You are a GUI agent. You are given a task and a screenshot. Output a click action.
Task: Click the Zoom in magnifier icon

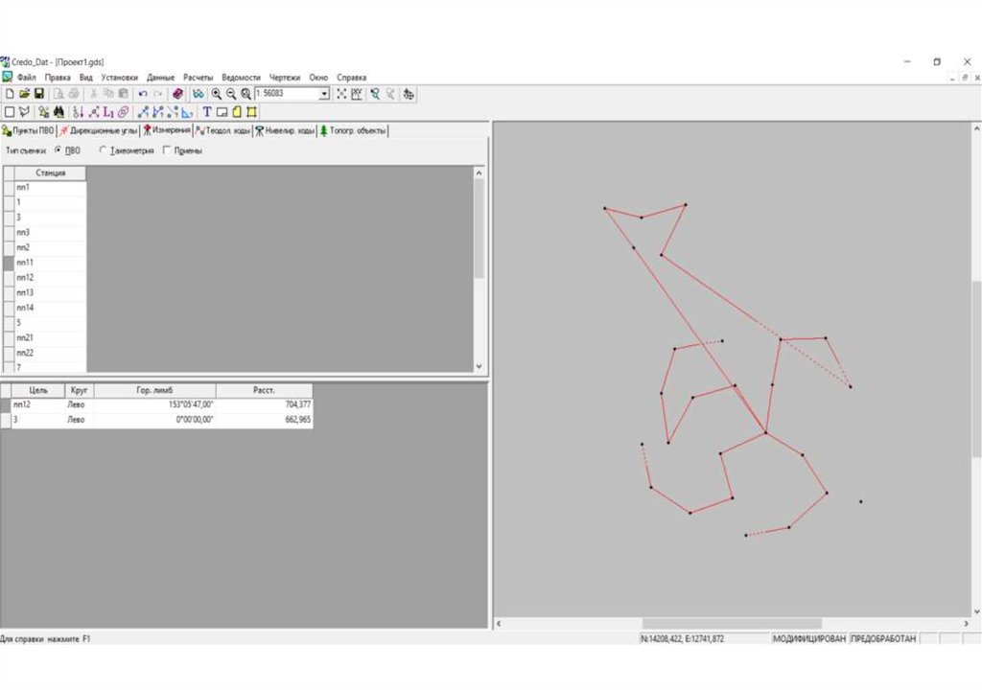pos(217,94)
